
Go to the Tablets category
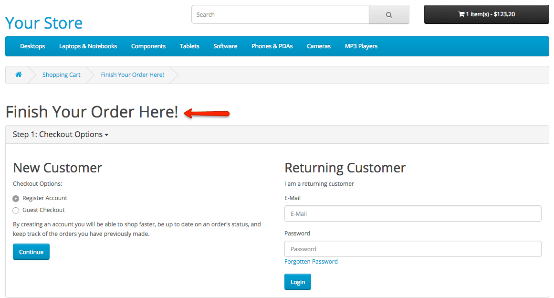pyautogui.click(x=189, y=46)
